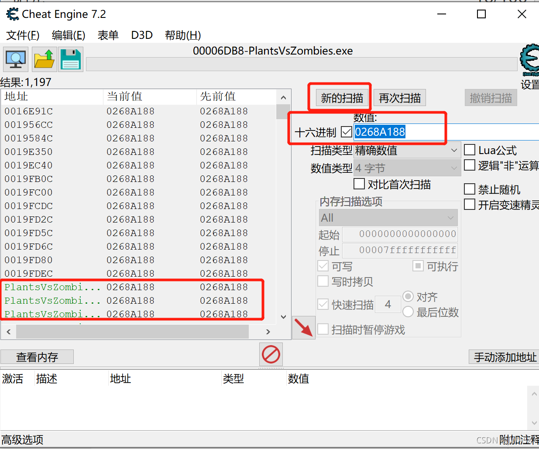Screen dimensions: 539x449
Task: Select result address 001956CC
Action: [x=29, y=125]
